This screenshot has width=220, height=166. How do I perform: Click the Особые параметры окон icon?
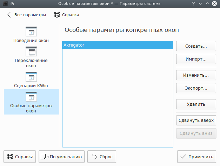pos(31,96)
